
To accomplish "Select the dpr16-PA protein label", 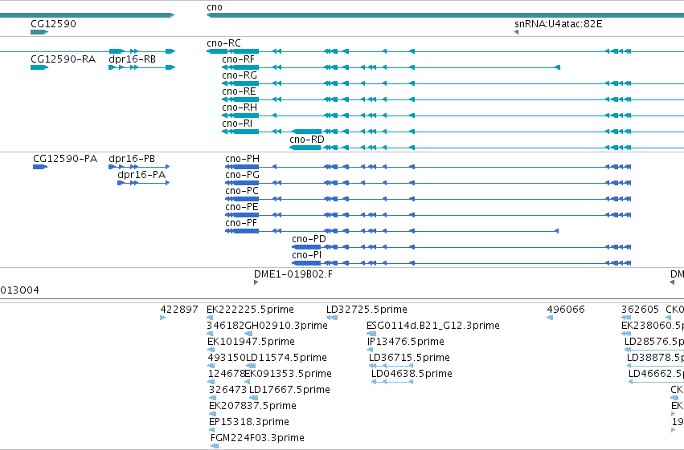I will pyautogui.click(x=141, y=175).
